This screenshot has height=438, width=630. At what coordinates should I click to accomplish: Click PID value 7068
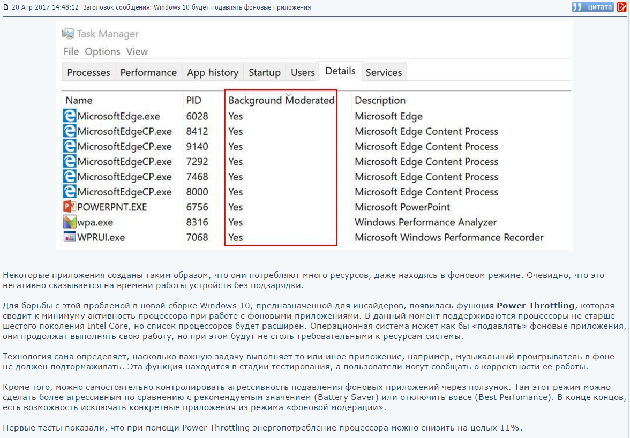pyautogui.click(x=197, y=238)
